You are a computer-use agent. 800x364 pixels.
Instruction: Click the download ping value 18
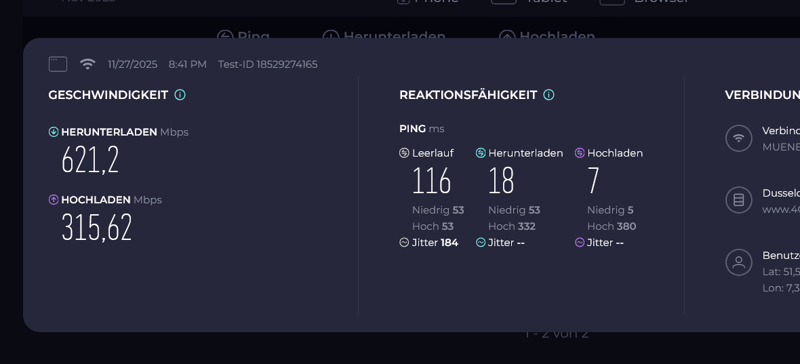tap(501, 180)
